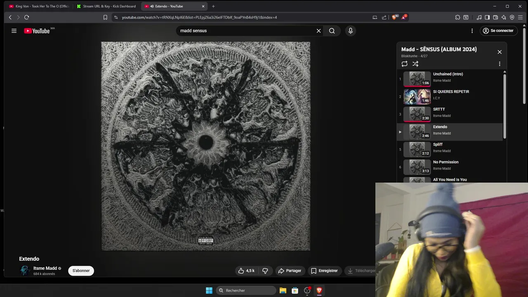528x297 pixels.
Task: Open a new browser tab with plus
Action: pyautogui.click(x=213, y=6)
